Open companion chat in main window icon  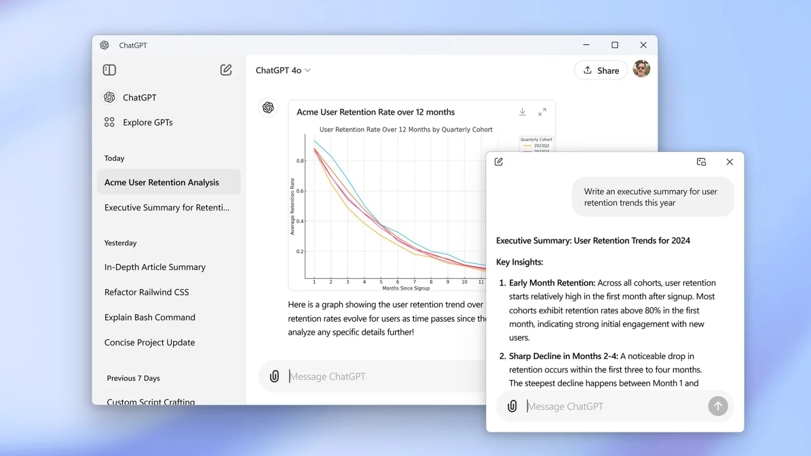(701, 161)
